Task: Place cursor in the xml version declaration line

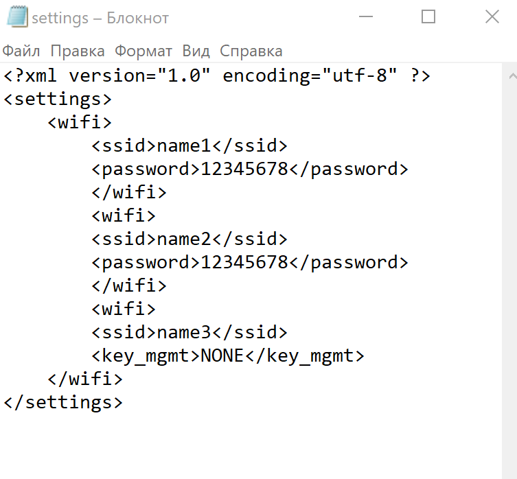Action: coord(217,75)
